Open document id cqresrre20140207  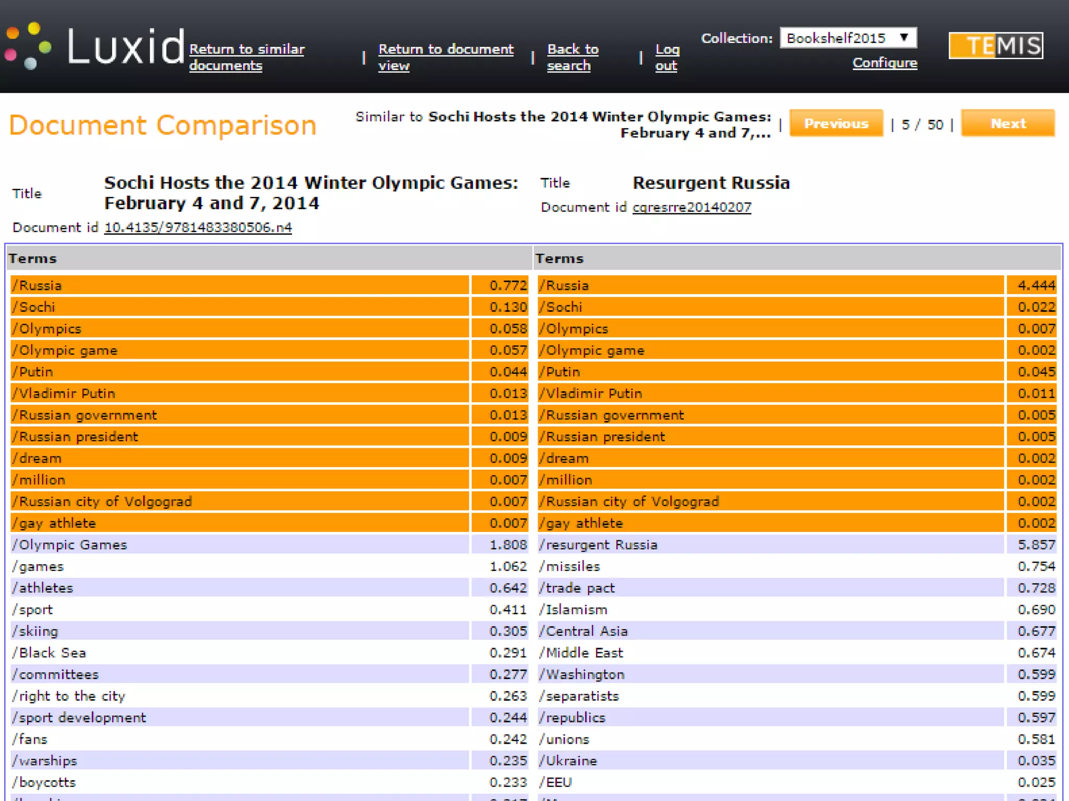point(692,208)
